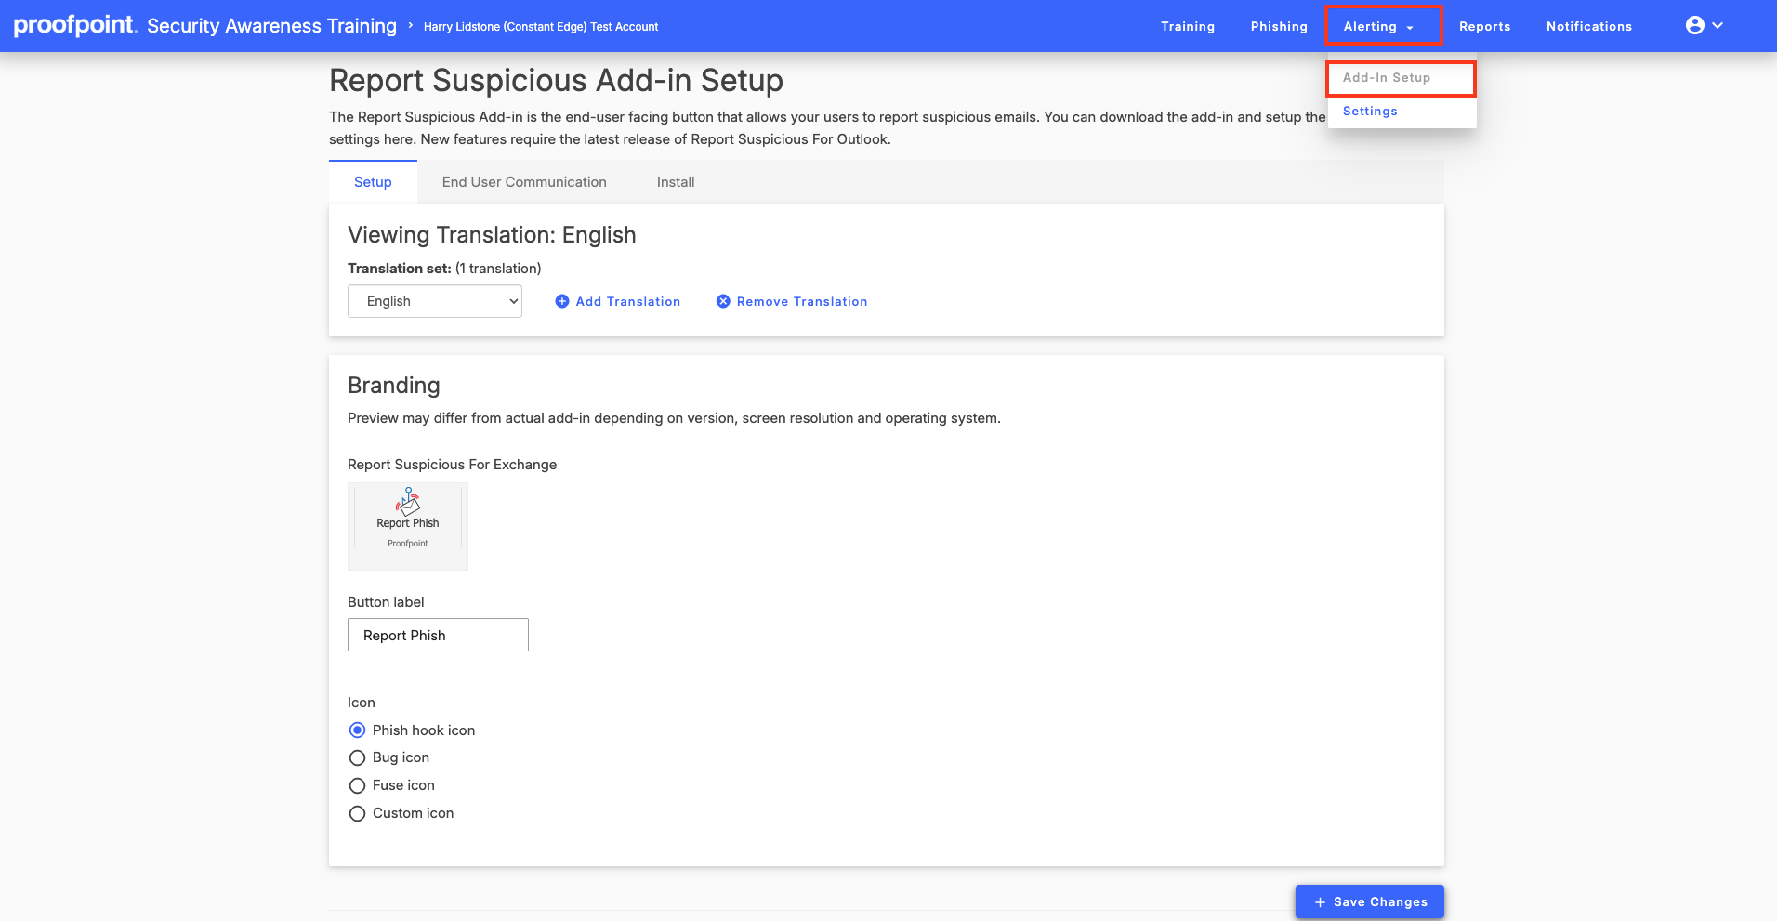1777x921 pixels.
Task: Open the Notifications menu
Action: (x=1589, y=26)
